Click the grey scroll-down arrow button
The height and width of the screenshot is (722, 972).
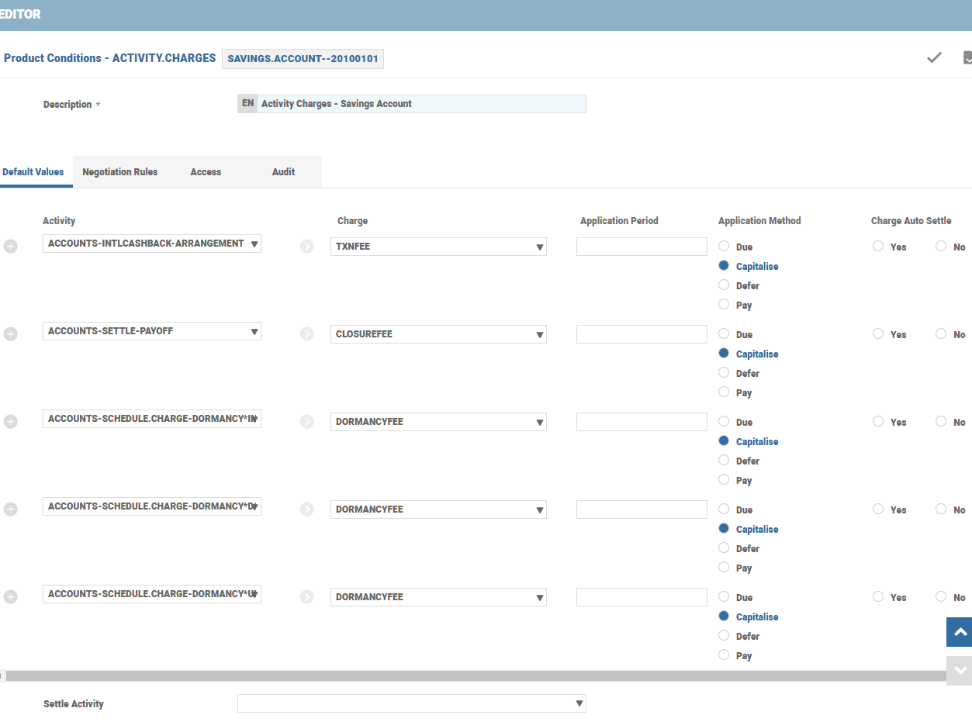[960, 670]
